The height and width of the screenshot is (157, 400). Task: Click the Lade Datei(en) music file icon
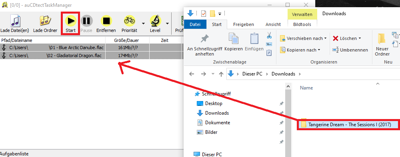tap(14, 21)
